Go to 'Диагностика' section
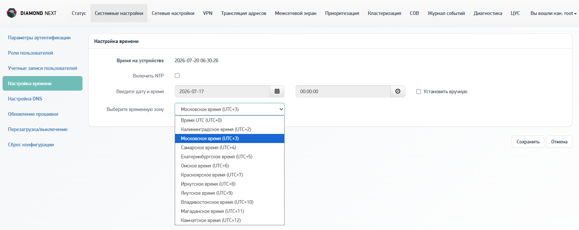579x230 pixels. tap(488, 13)
